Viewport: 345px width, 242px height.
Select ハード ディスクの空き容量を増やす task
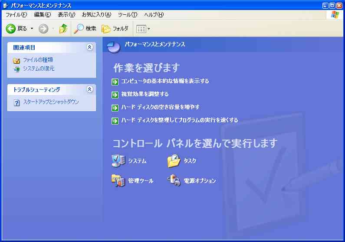pos(160,107)
